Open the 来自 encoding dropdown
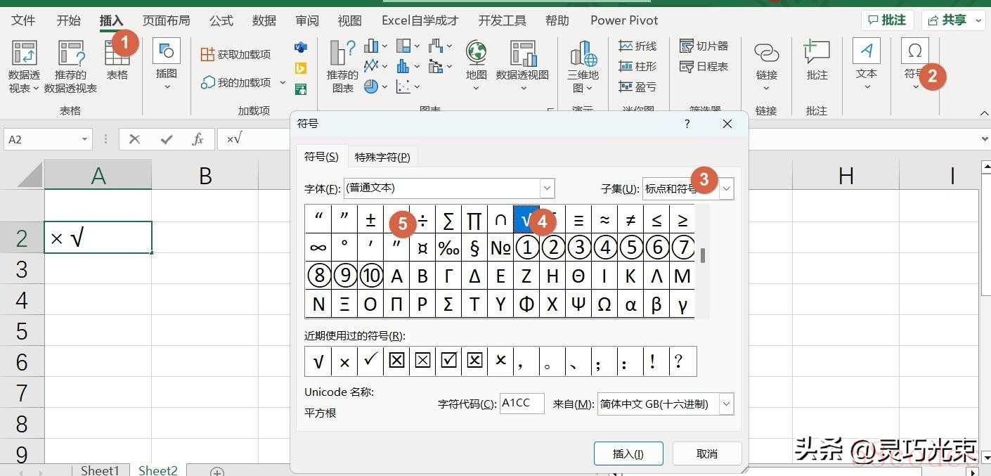Viewport: 991px width, 476px height. click(x=726, y=404)
